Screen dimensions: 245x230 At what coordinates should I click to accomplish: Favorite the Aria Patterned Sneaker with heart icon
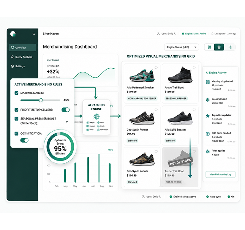pyautogui.click(x=156, y=68)
